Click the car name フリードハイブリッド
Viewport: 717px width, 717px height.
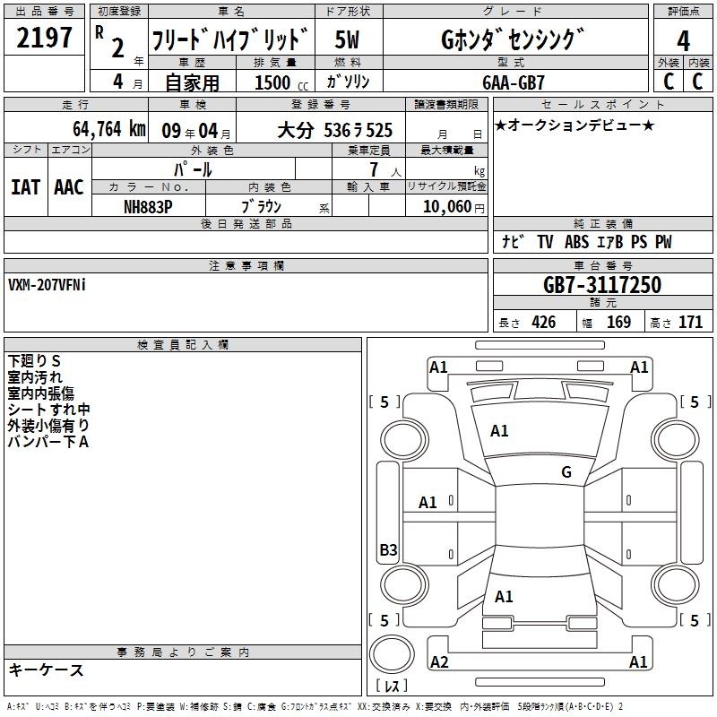coord(230,40)
